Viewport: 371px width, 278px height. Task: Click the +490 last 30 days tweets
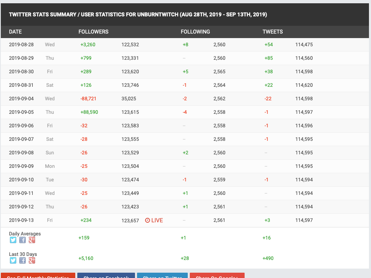pyautogui.click(x=268, y=258)
